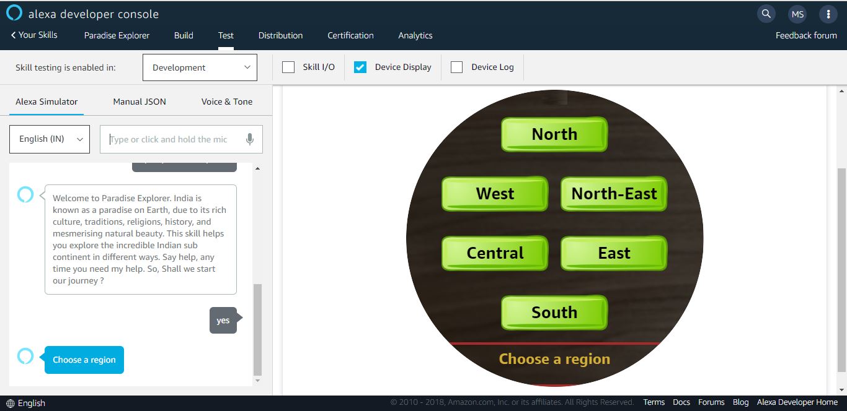Screen dimensions: 847x411
Task: Click the chat history scrollbar thumb
Action: click(258, 329)
